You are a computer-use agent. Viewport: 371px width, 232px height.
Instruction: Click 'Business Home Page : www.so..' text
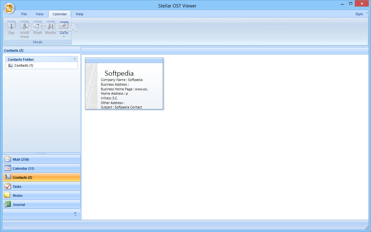pyautogui.click(x=125, y=89)
